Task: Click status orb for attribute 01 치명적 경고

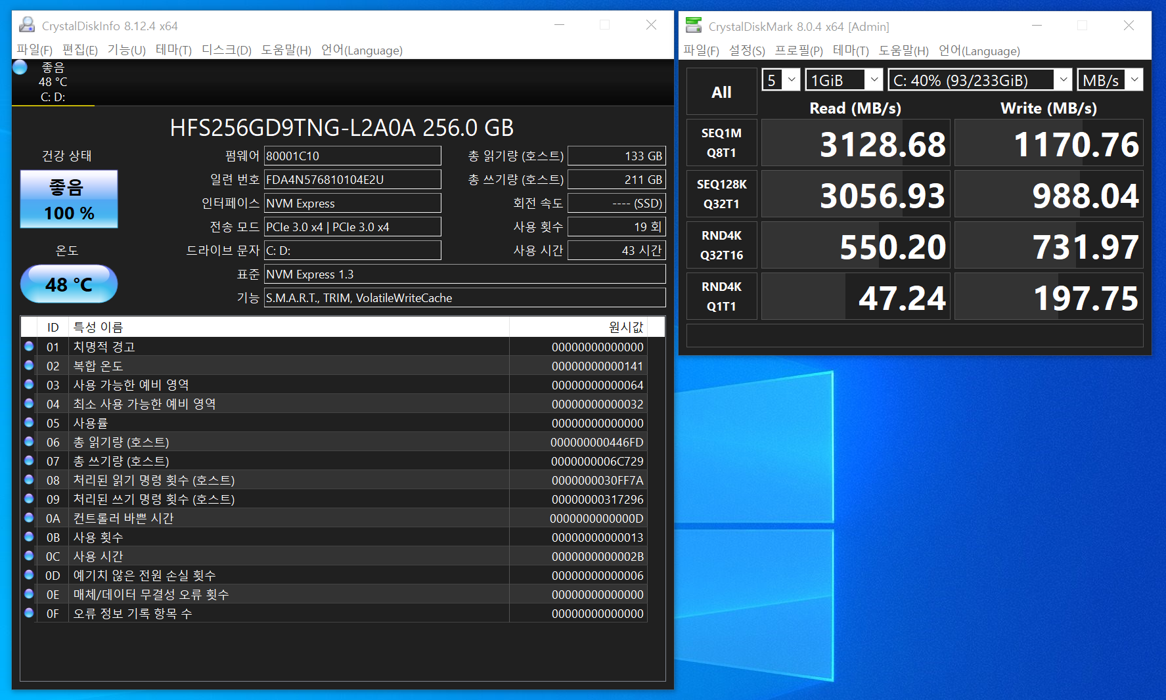Action: tap(29, 346)
